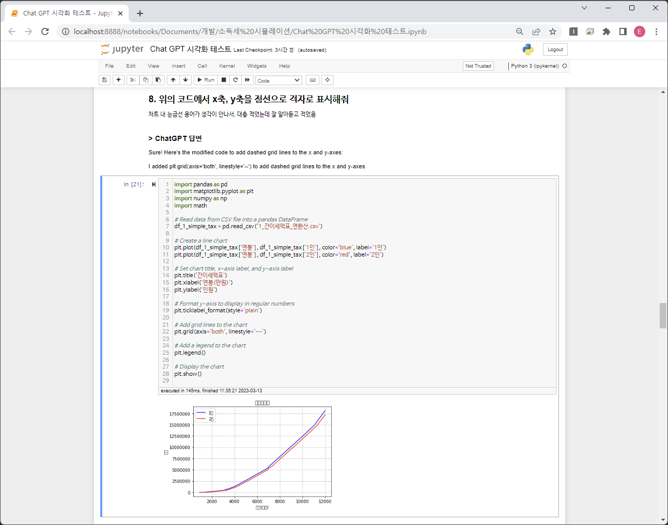Open the Edit menu
Image resolution: width=668 pixels, height=525 pixels.
tap(131, 66)
